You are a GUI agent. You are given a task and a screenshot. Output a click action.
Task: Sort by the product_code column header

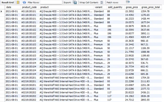point(29,7)
